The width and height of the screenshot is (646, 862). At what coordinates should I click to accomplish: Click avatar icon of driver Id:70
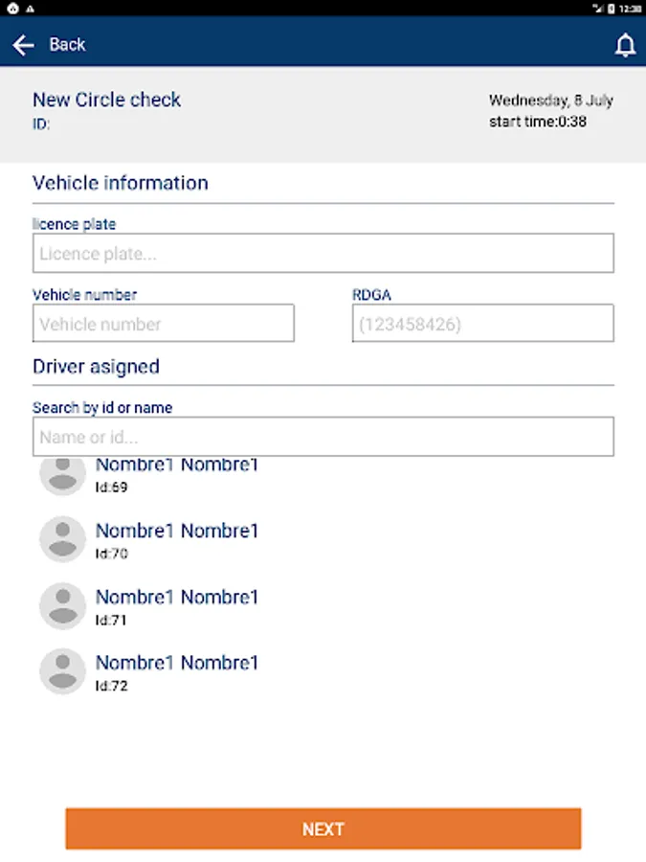(x=62, y=539)
